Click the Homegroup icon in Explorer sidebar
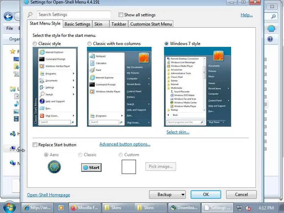 pyautogui.click(x=13, y=134)
